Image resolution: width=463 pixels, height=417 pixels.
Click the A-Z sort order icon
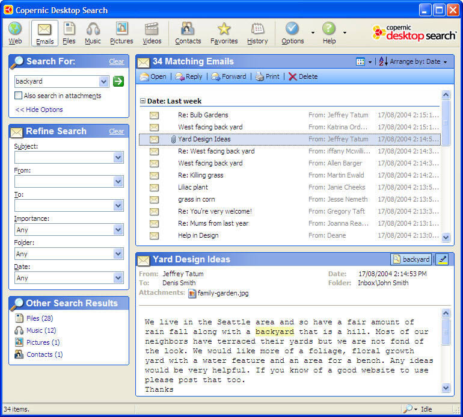pyautogui.click(x=383, y=61)
